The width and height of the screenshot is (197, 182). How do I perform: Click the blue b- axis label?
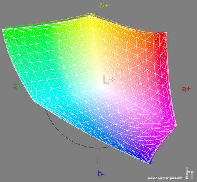pos(101,173)
